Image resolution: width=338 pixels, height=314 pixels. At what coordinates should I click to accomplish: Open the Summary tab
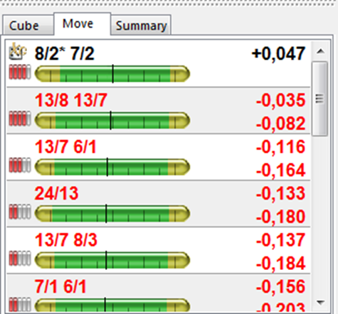coord(141,26)
